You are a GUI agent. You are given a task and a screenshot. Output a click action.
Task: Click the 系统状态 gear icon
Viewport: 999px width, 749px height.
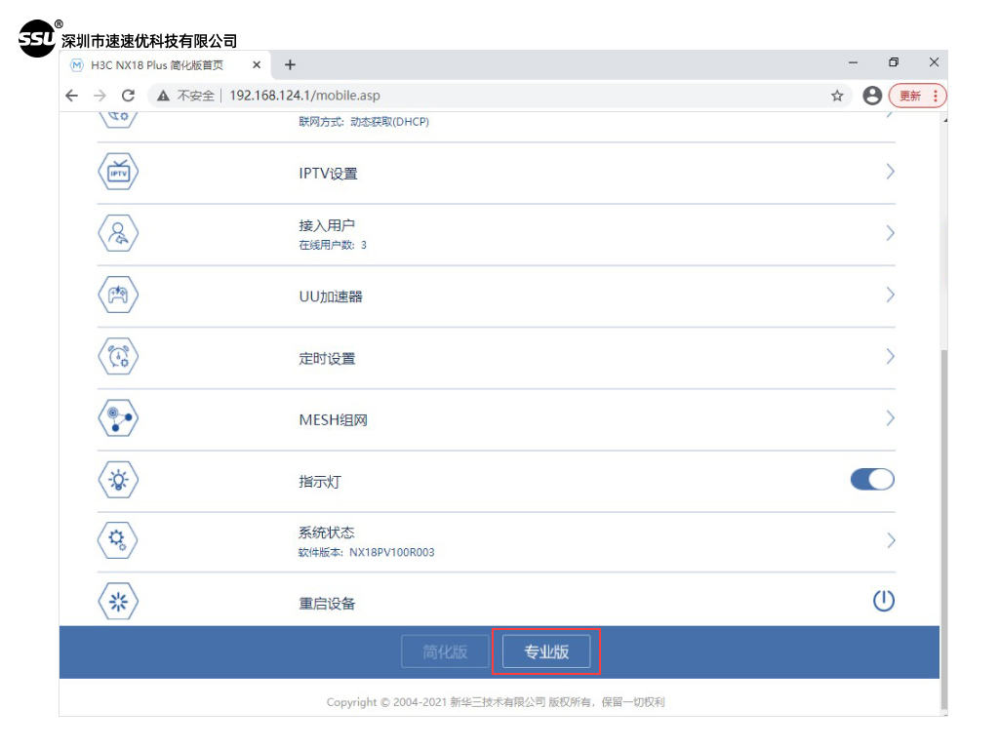[x=118, y=540]
